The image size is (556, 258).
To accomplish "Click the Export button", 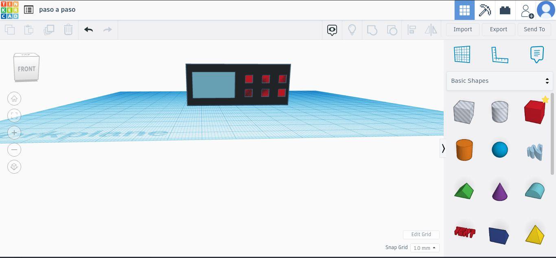I will pyautogui.click(x=499, y=29).
